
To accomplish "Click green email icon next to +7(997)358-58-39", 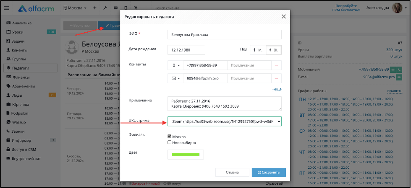I will 393,70.
